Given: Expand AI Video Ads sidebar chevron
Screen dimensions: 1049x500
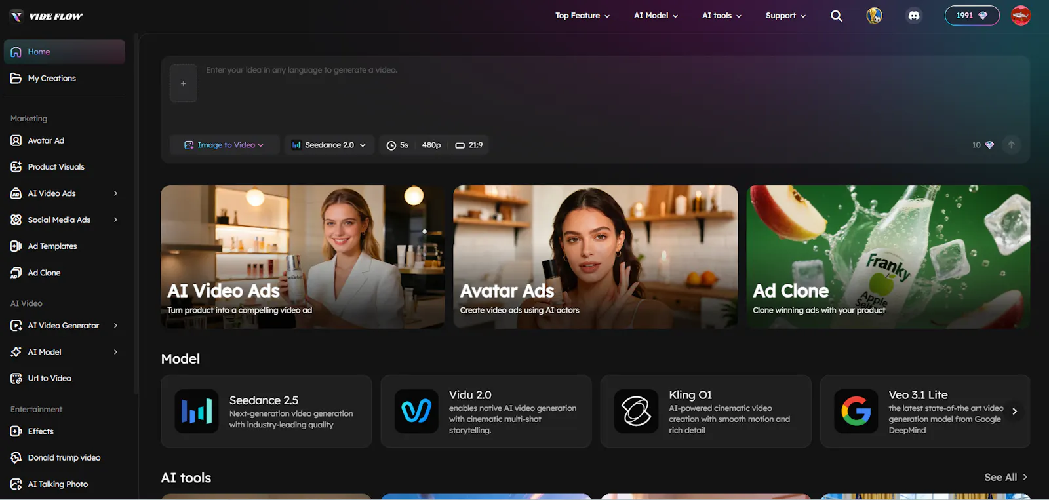Looking at the screenshot, I should [x=115, y=193].
